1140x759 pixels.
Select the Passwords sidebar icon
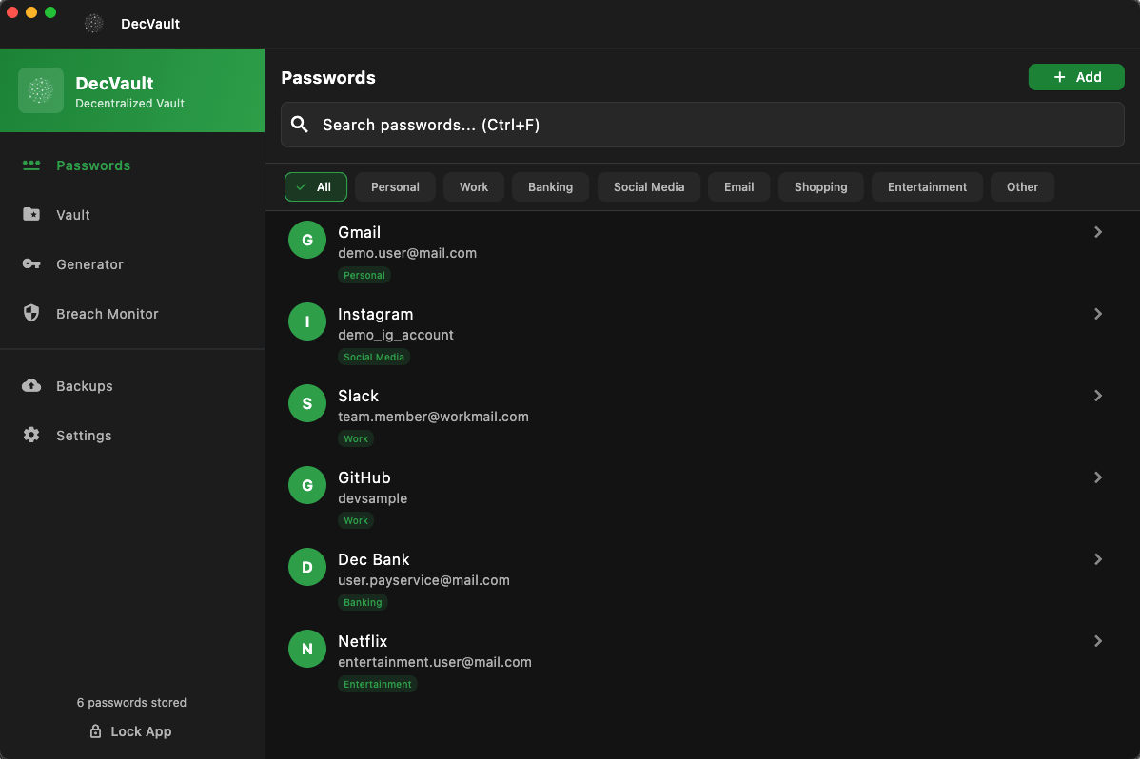(29, 165)
